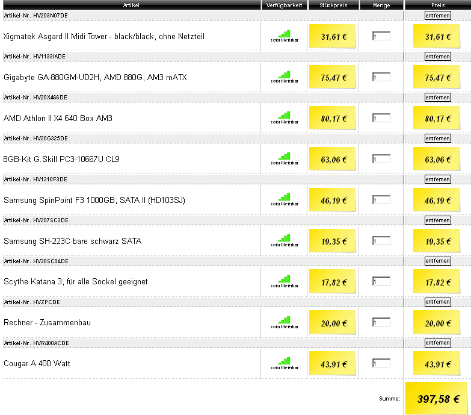
Task: Click quantity field for Scythe Katana 3
Action: [381, 281]
